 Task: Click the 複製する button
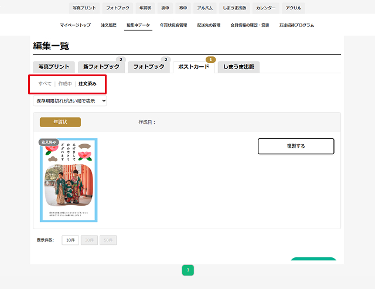[x=296, y=146]
